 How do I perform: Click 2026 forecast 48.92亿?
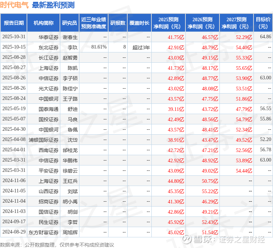click(x=210, y=160)
